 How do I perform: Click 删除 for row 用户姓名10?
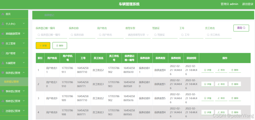[235, 84]
